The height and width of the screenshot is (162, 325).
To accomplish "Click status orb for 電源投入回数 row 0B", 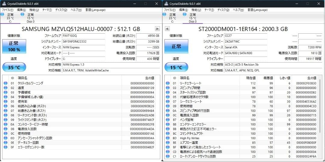I will pyautogui.click(x=5, y=129).
